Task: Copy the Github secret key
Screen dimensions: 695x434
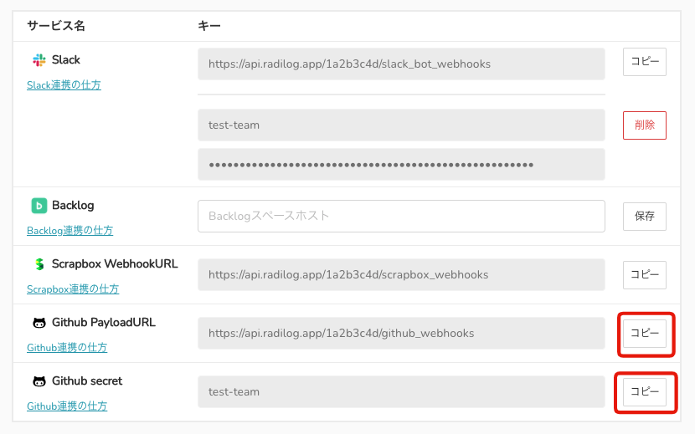Action: (x=644, y=391)
